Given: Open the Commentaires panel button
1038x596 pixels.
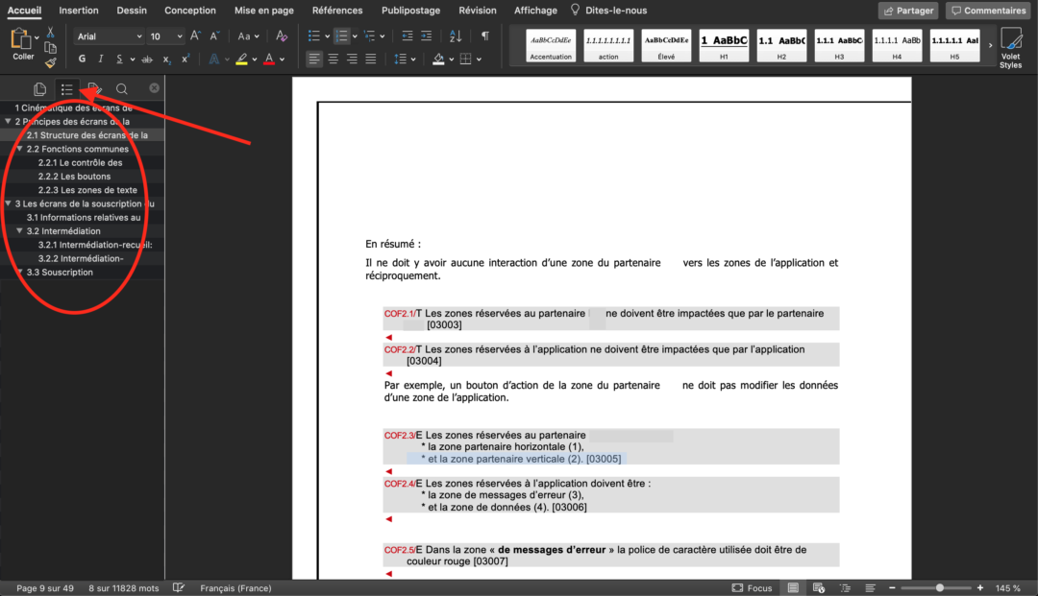Looking at the screenshot, I should tap(988, 11).
